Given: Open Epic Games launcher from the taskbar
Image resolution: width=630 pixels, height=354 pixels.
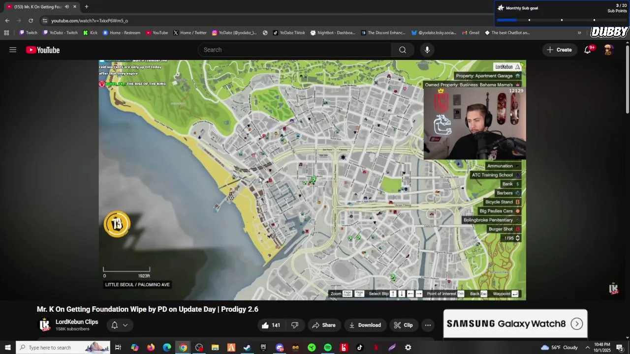Looking at the screenshot, I should point(263,348).
